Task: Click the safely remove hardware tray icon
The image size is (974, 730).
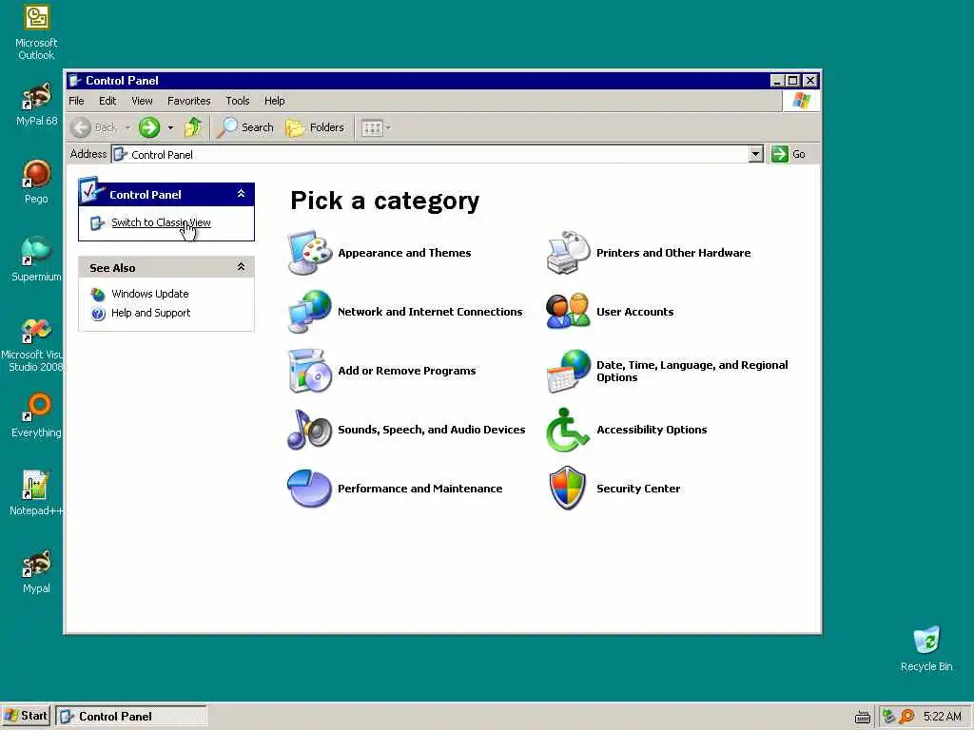Action: pyautogui.click(x=889, y=717)
